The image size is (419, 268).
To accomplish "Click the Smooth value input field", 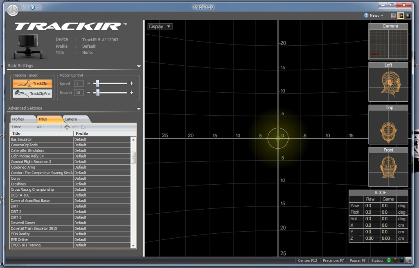I will pyautogui.click(x=79, y=93).
